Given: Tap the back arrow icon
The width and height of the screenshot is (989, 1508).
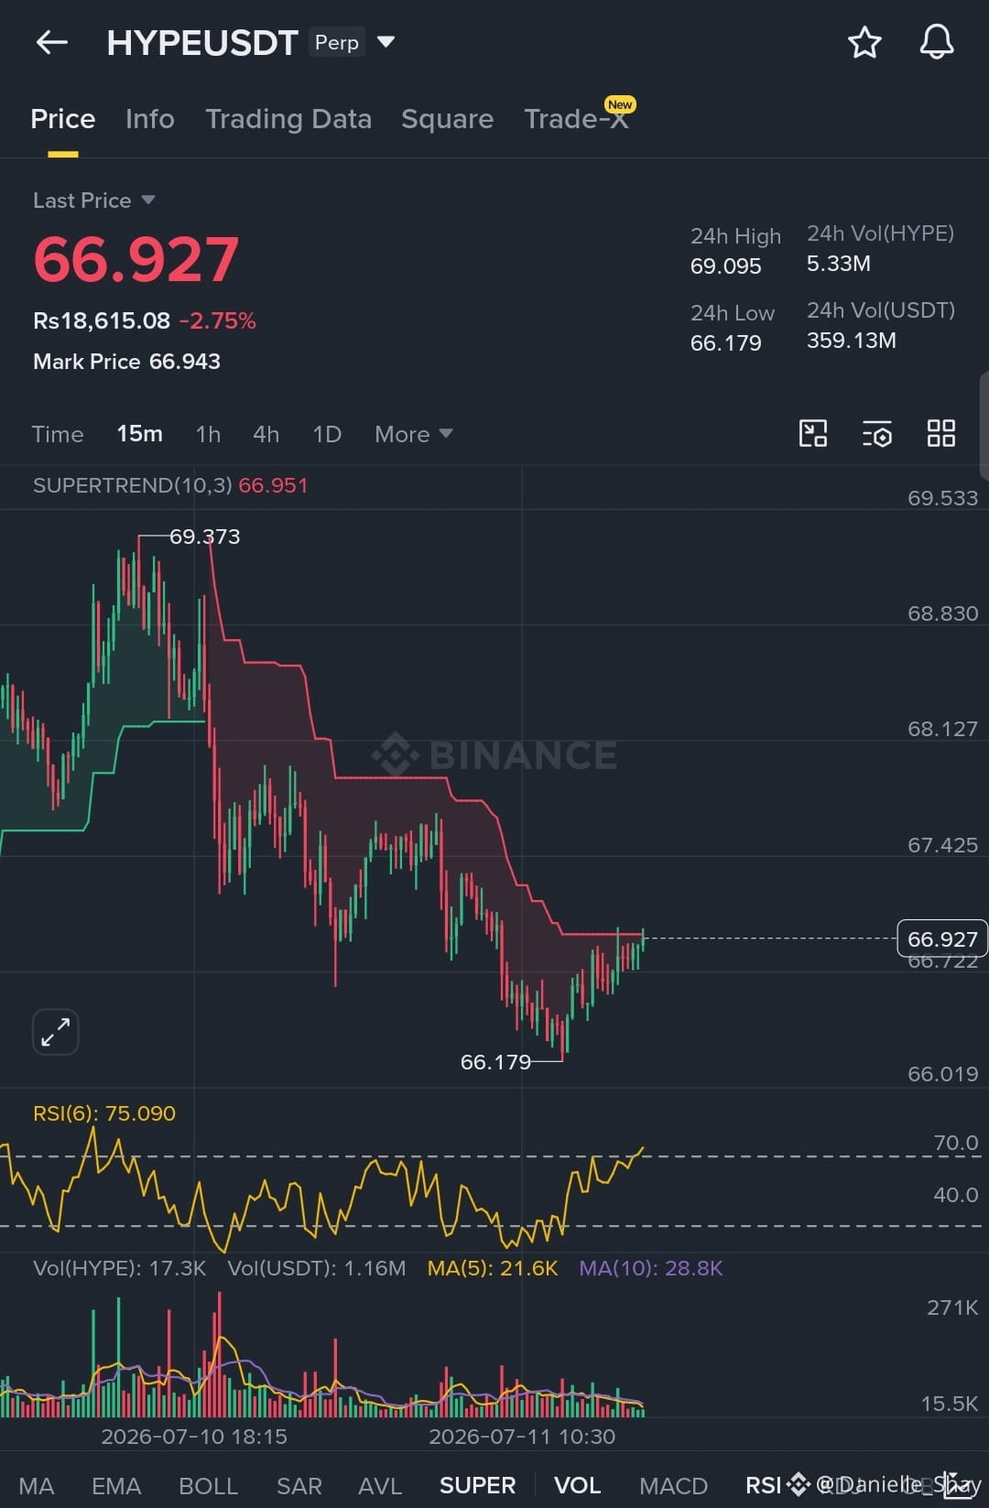Looking at the screenshot, I should tap(52, 42).
